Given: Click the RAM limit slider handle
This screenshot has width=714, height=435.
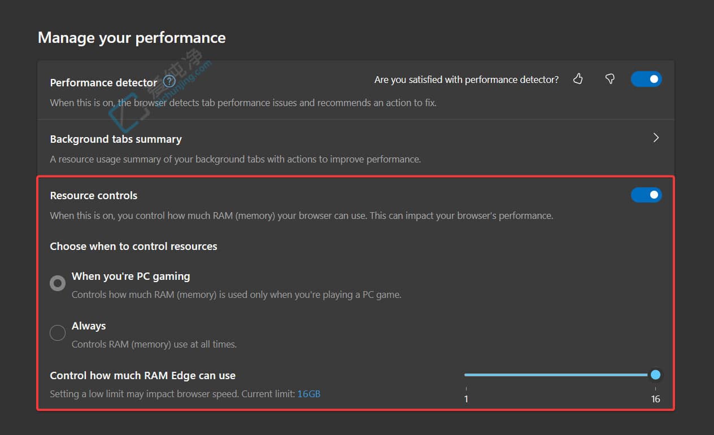Looking at the screenshot, I should click(x=655, y=375).
